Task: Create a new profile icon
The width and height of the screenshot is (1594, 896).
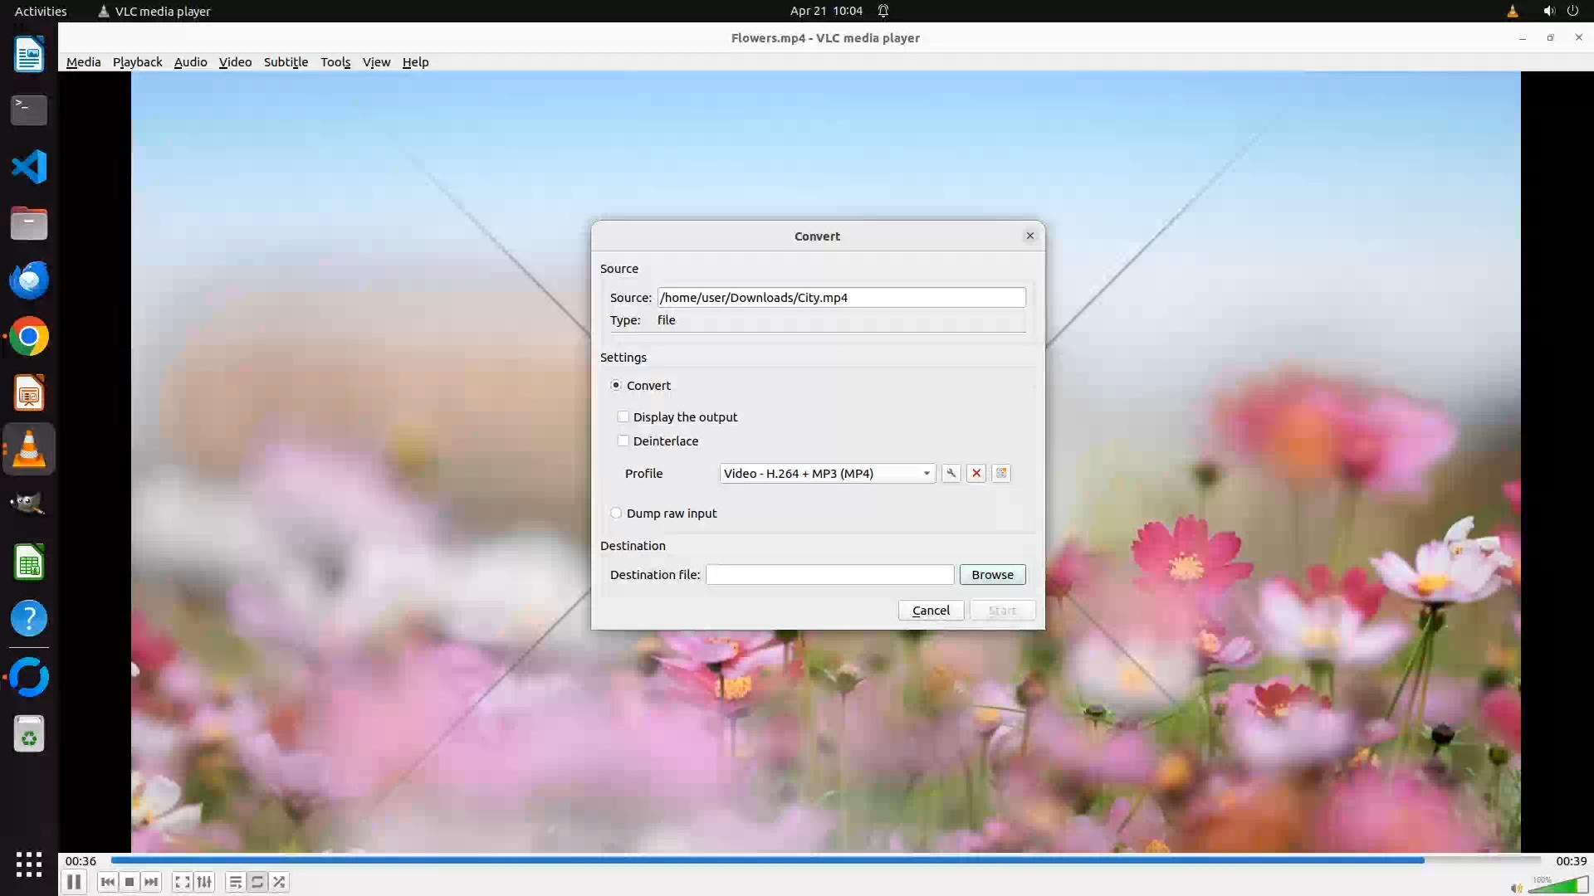Action: coord(1001,473)
